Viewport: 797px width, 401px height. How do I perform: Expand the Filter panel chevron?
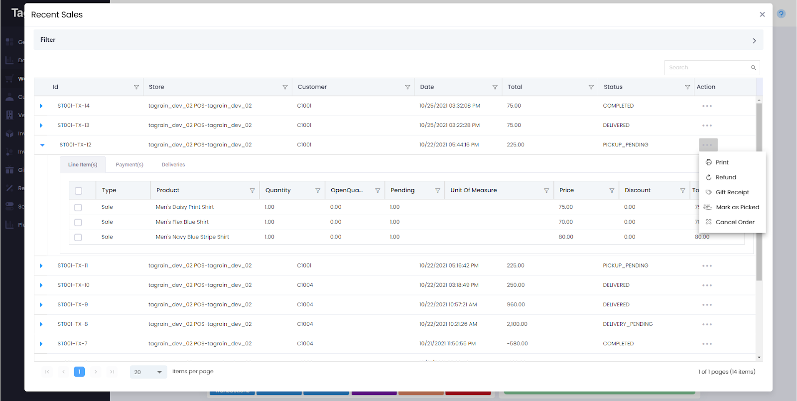(x=754, y=41)
